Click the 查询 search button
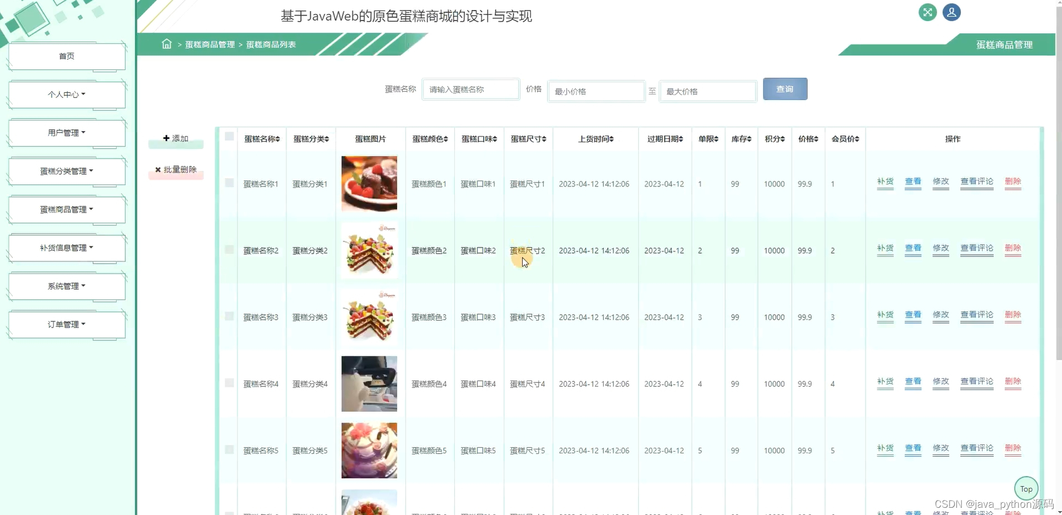The width and height of the screenshot is (1062, 515). 785,89
